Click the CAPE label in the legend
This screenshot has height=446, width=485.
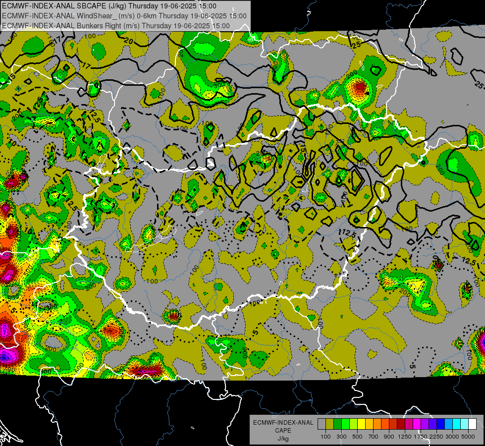click(283, 430)
